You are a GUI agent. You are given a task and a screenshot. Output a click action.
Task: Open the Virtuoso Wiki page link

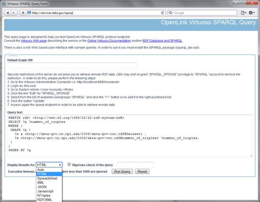pos(34,41)
